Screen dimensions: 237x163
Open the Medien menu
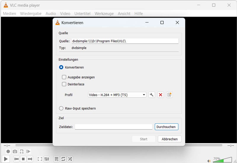point(9,14)
